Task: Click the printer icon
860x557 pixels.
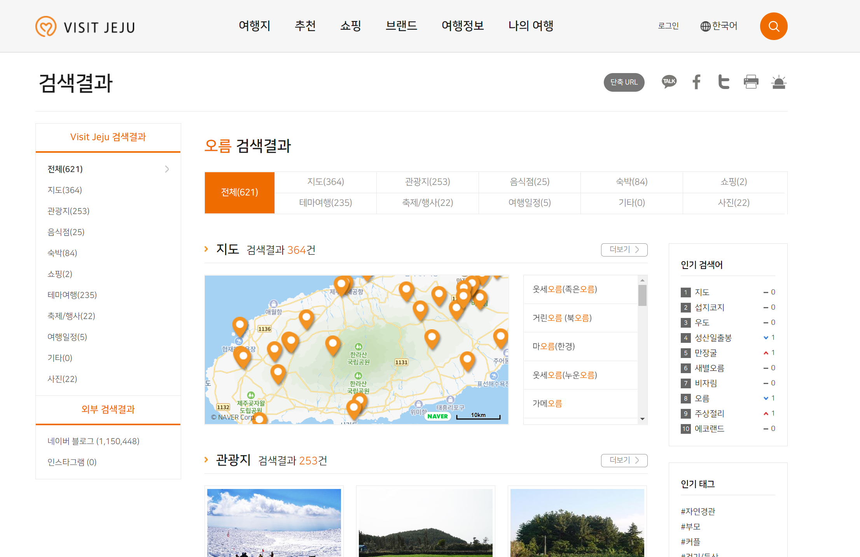Action: (x=751, y=82)
